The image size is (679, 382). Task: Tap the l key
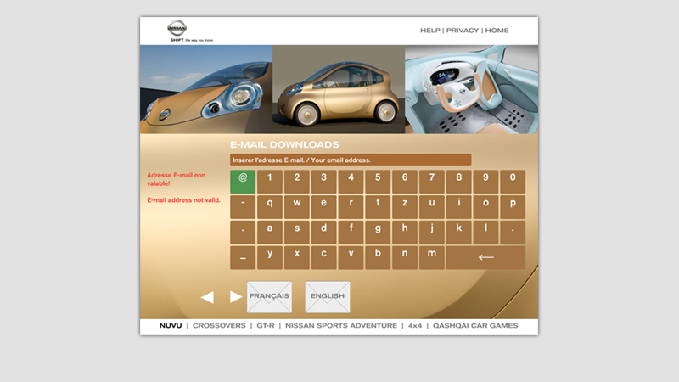click(485, 233)
